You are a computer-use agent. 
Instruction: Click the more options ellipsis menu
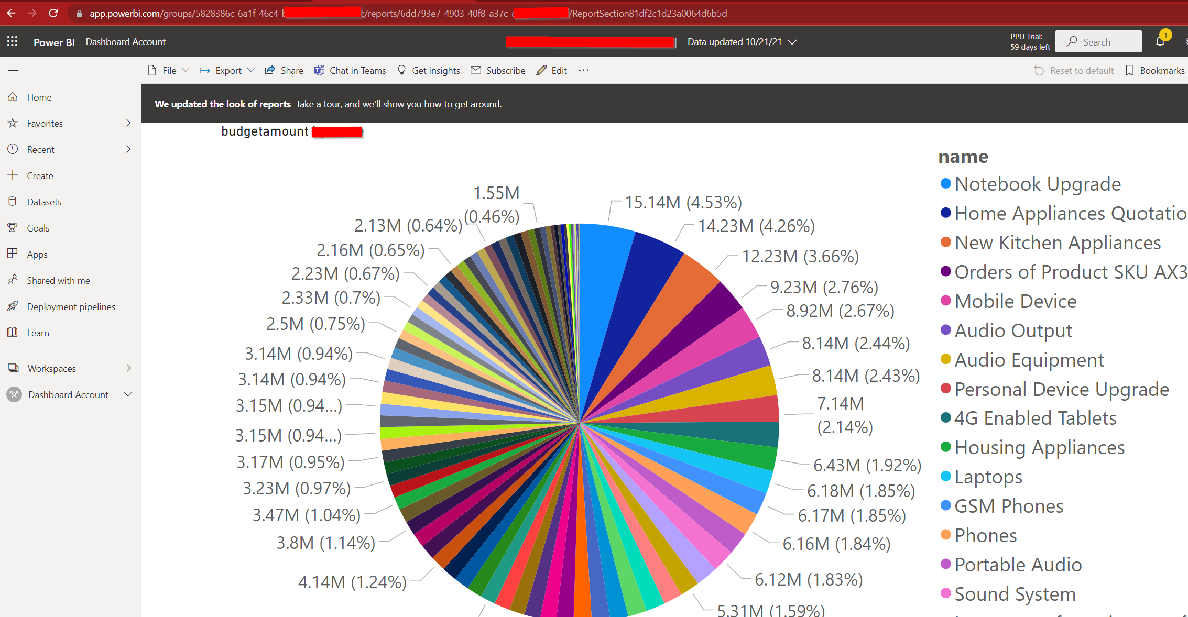tap(584, 71)
